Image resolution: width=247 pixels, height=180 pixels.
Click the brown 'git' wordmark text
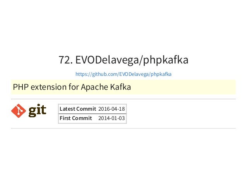37,111
